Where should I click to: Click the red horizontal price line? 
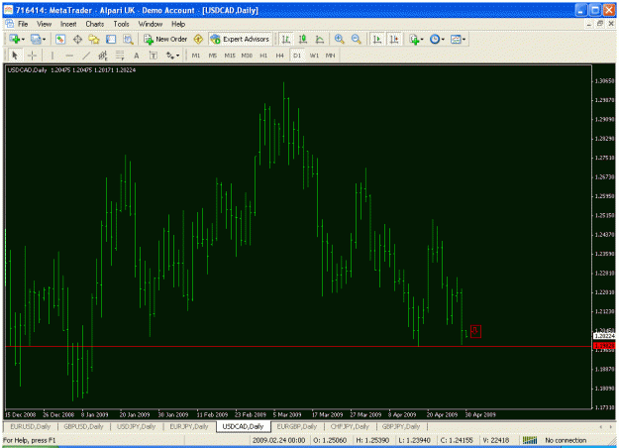pos(298,347)
